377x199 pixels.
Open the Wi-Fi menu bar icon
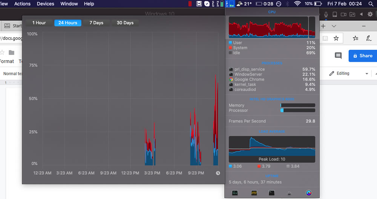pos(297,4)
